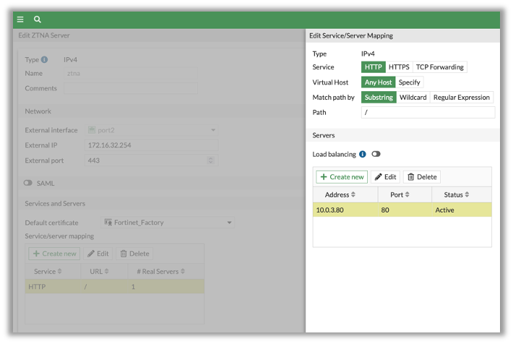Open Default certificate Fortinet_Factory dropdown
This screenshot has height=344, width=513.
pos(168,223)
